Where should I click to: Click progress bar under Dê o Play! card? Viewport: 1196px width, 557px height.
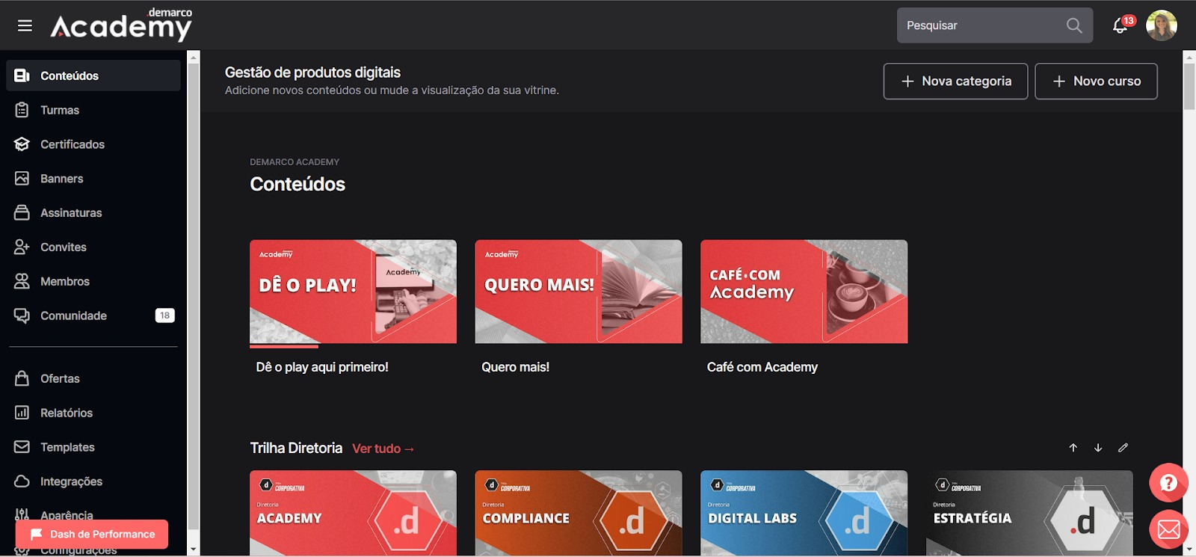284,346
